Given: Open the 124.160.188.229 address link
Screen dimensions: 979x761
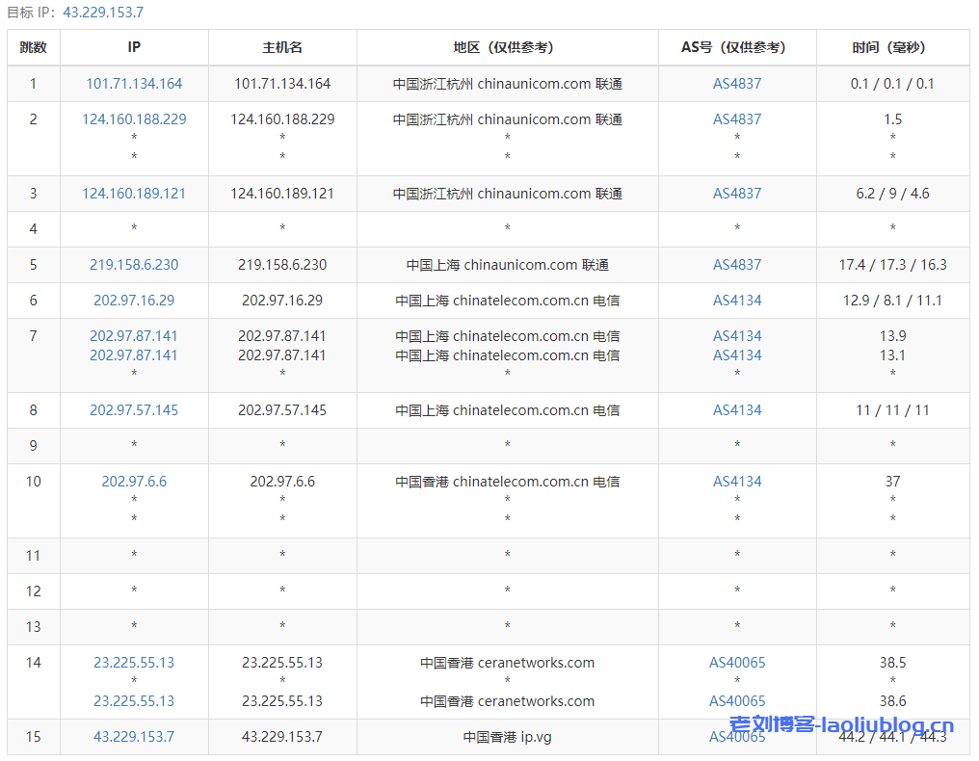Looking at the screenshot, I should click(x=134, y=119).
